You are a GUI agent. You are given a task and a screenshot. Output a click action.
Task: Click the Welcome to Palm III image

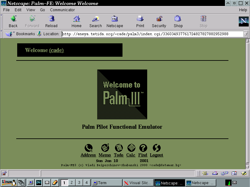pyautogui.click(x=122, y=94)
